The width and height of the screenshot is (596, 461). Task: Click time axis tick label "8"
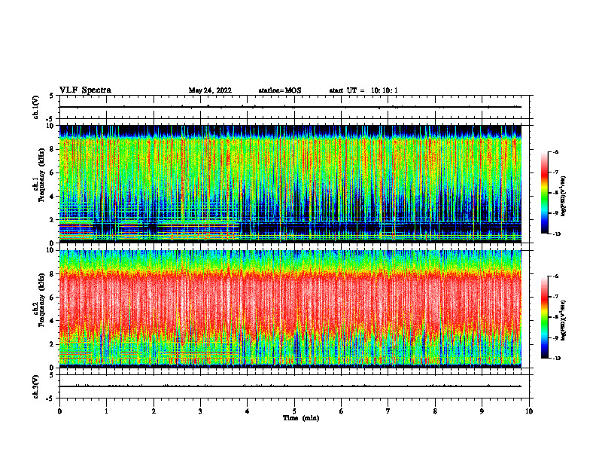click(435, 411)
